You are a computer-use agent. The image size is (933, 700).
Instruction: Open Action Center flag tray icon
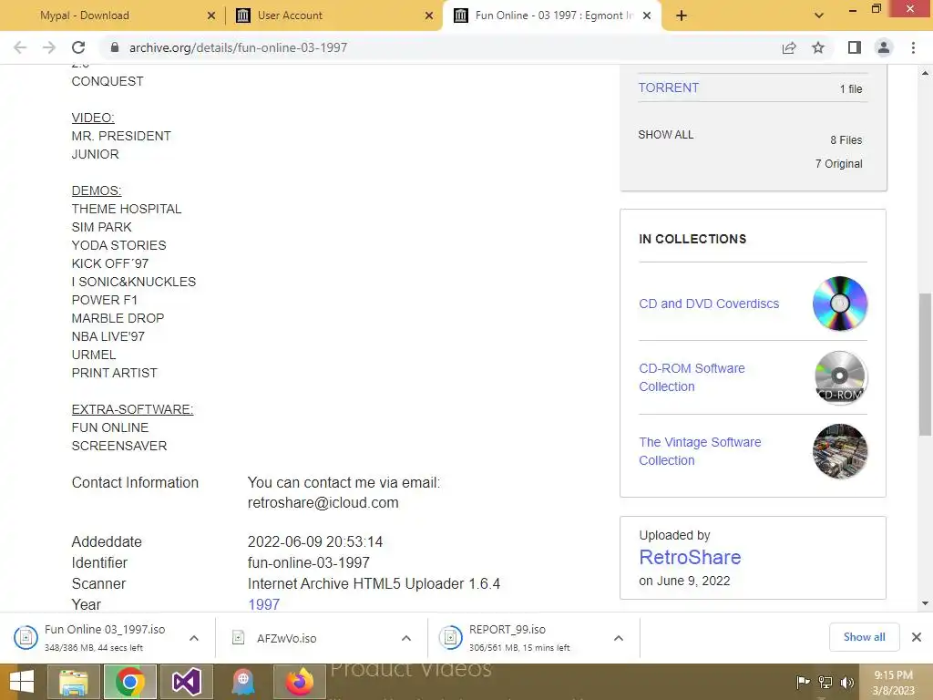point(803,682)
